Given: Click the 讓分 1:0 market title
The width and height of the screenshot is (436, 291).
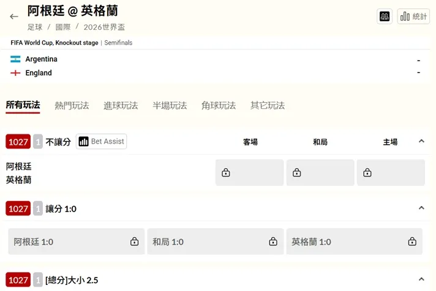Looking at the screenshot, I should (x=61, y=209).
